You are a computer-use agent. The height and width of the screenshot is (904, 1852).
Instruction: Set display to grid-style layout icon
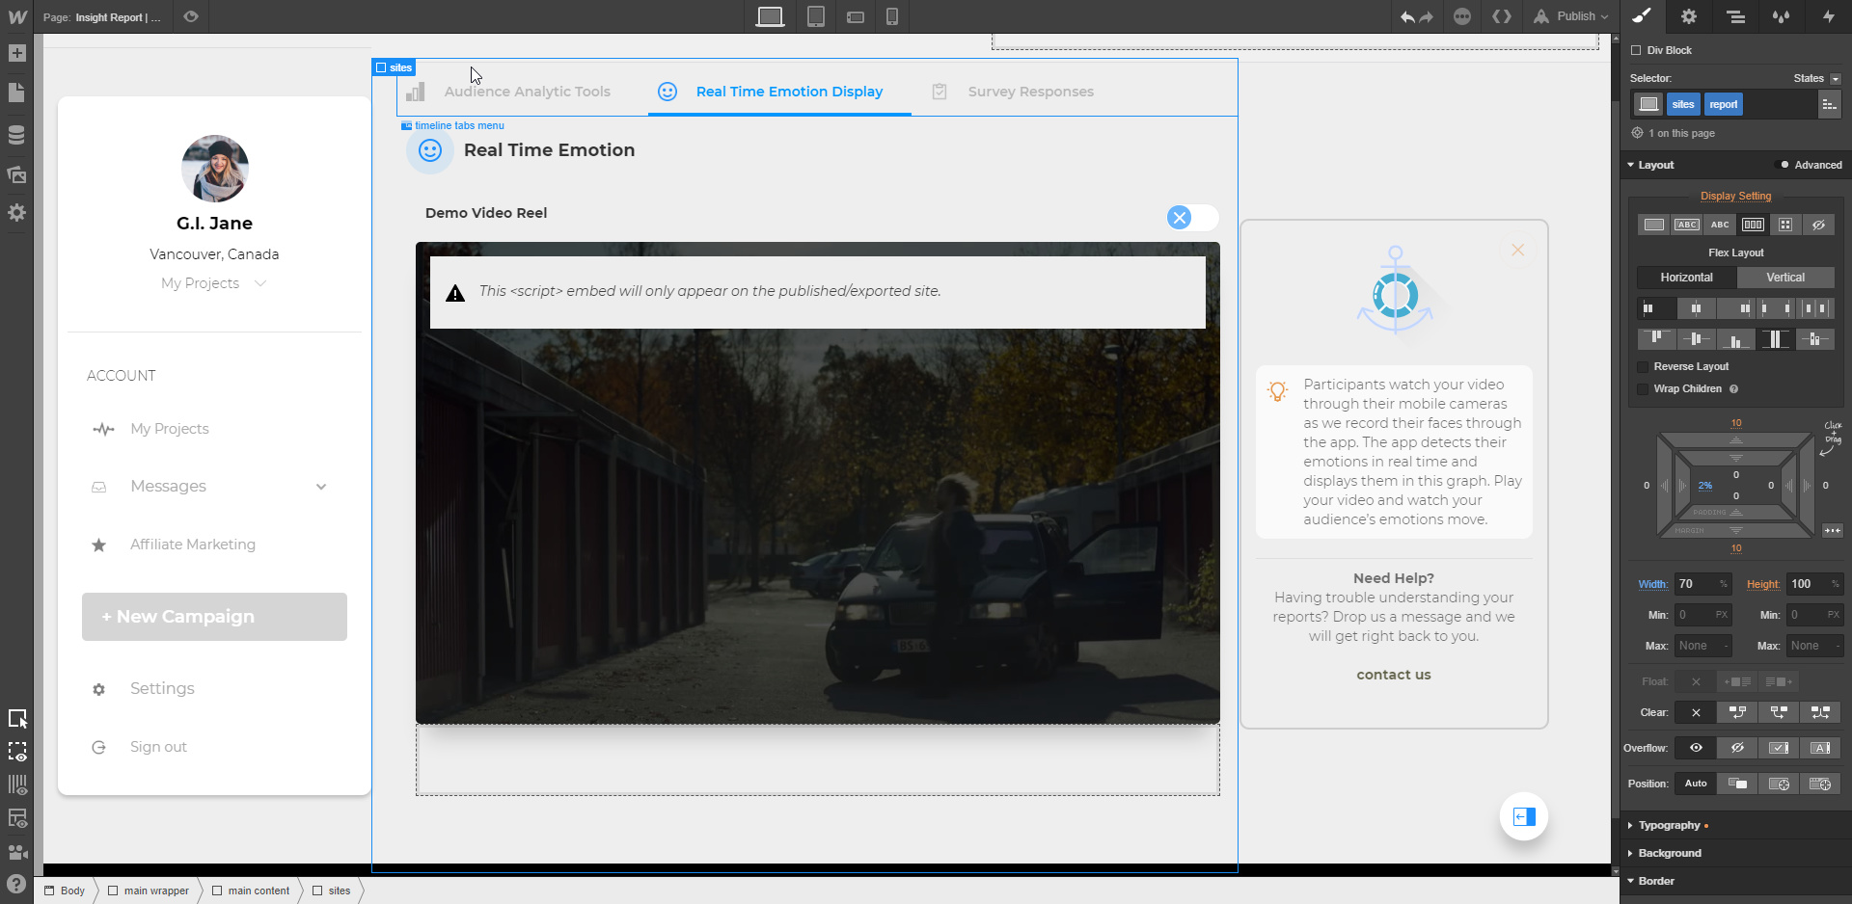[1785, 225]
